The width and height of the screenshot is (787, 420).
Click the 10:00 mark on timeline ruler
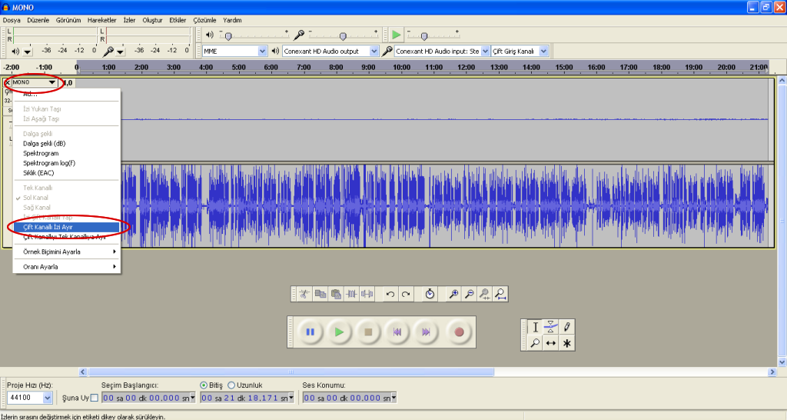tap(401, 68)
